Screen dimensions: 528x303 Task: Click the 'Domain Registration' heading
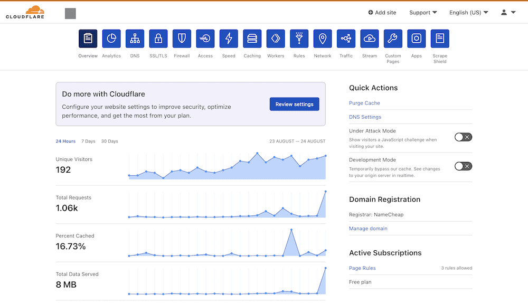[x=384, y=200]
